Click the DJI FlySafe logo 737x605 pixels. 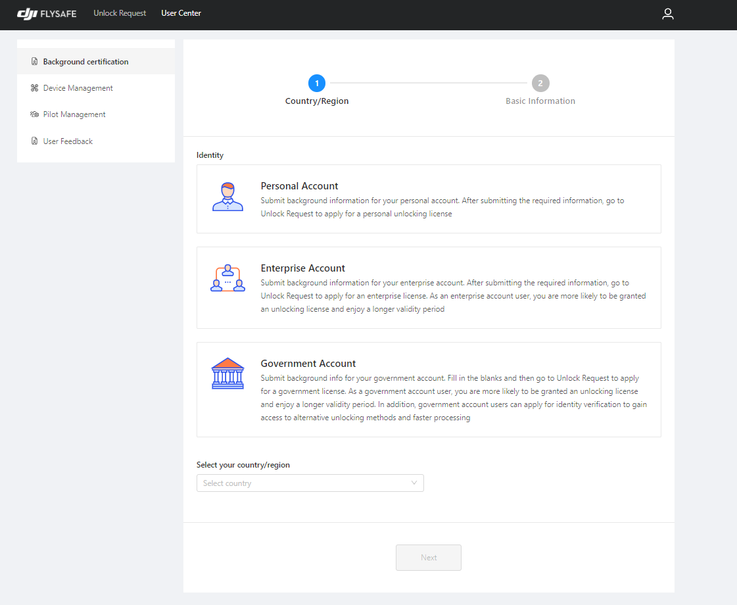tap(46, 13)
